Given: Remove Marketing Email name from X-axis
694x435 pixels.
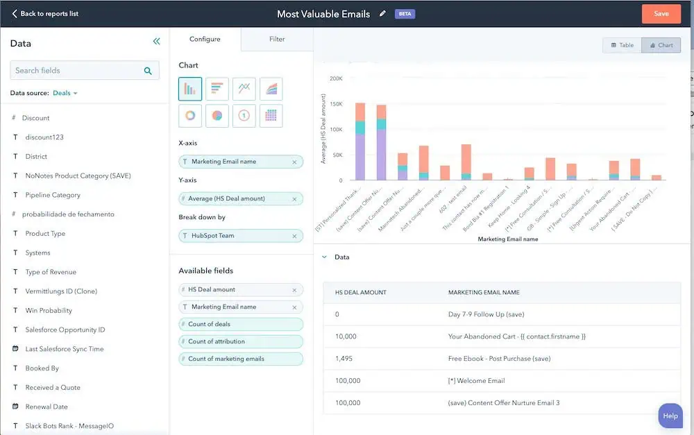Looking at the screenshot, I should click(294, 162).
